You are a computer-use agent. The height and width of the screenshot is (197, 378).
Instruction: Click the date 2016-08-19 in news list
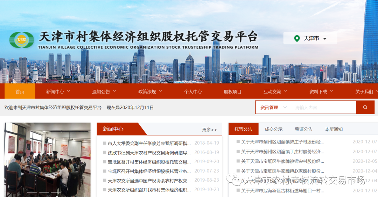pyautogui.click(x=207, y=152)
